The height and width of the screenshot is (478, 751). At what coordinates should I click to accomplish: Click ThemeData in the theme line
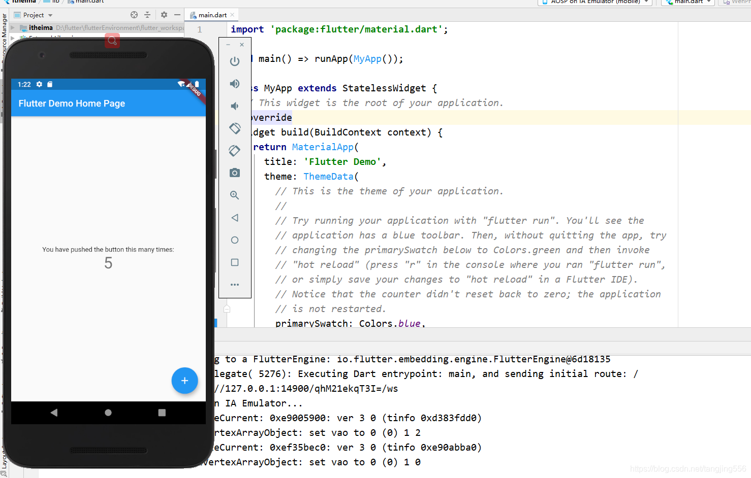click(328, 177)
